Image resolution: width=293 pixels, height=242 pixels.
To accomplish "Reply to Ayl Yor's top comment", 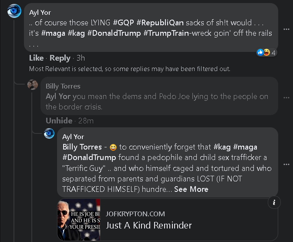I will pos(60,58).
